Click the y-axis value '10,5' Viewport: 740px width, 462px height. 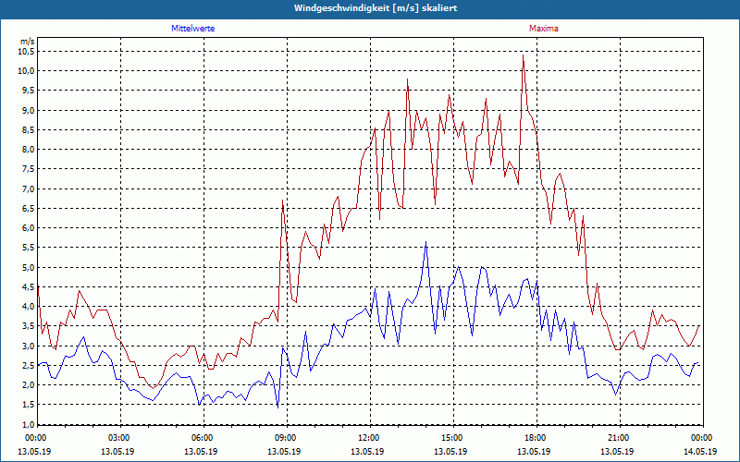[x=27, y=51]
